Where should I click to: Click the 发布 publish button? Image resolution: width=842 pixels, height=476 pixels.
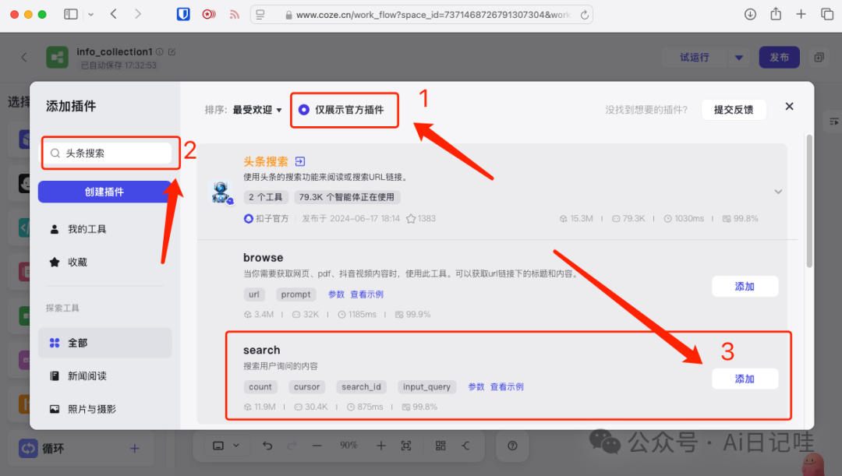[x=779, y=58]
